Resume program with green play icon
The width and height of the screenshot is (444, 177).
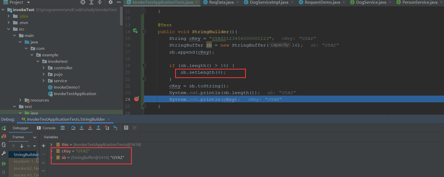click(x=4, y=164)
